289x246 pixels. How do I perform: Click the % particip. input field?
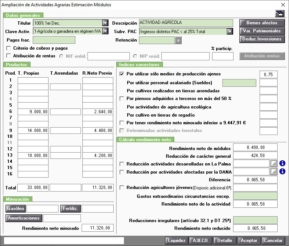[223, 56]
